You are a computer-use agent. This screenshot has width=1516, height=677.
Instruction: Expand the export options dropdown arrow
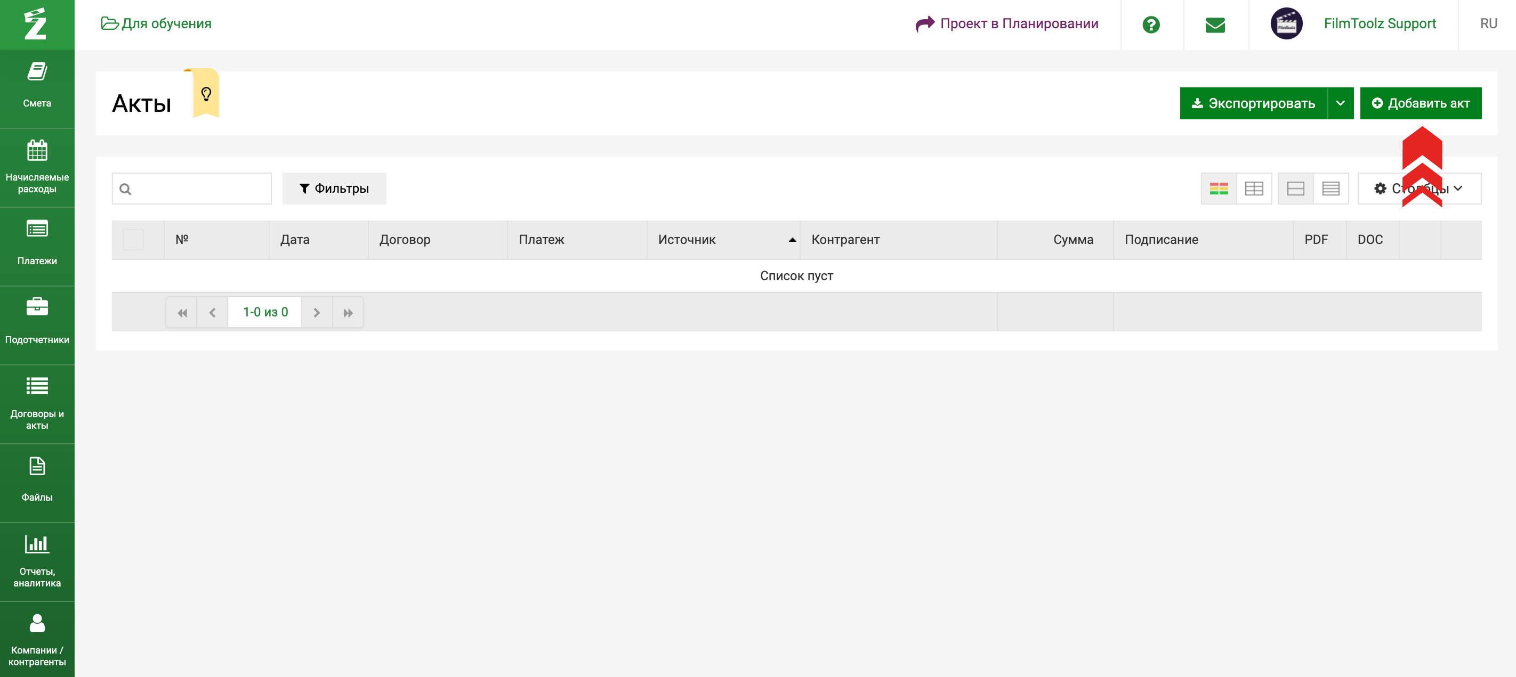pos(1340,103)
